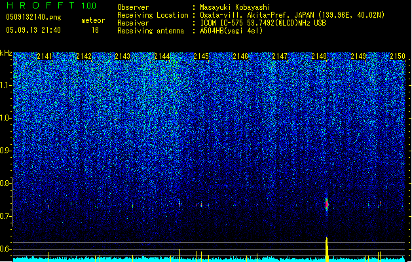Image resolution: width=412 pixels, height=262 pixels.
Task: Click the 2148 time marker
Action: [319, 56]
